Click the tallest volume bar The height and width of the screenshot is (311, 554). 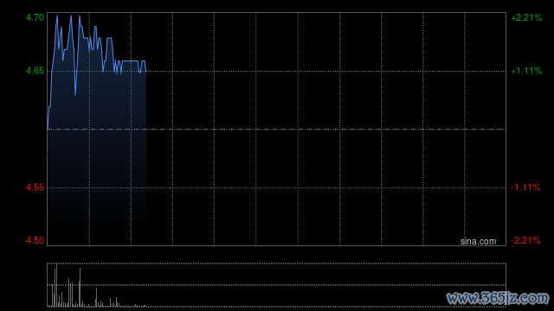(x=57, y=285)
